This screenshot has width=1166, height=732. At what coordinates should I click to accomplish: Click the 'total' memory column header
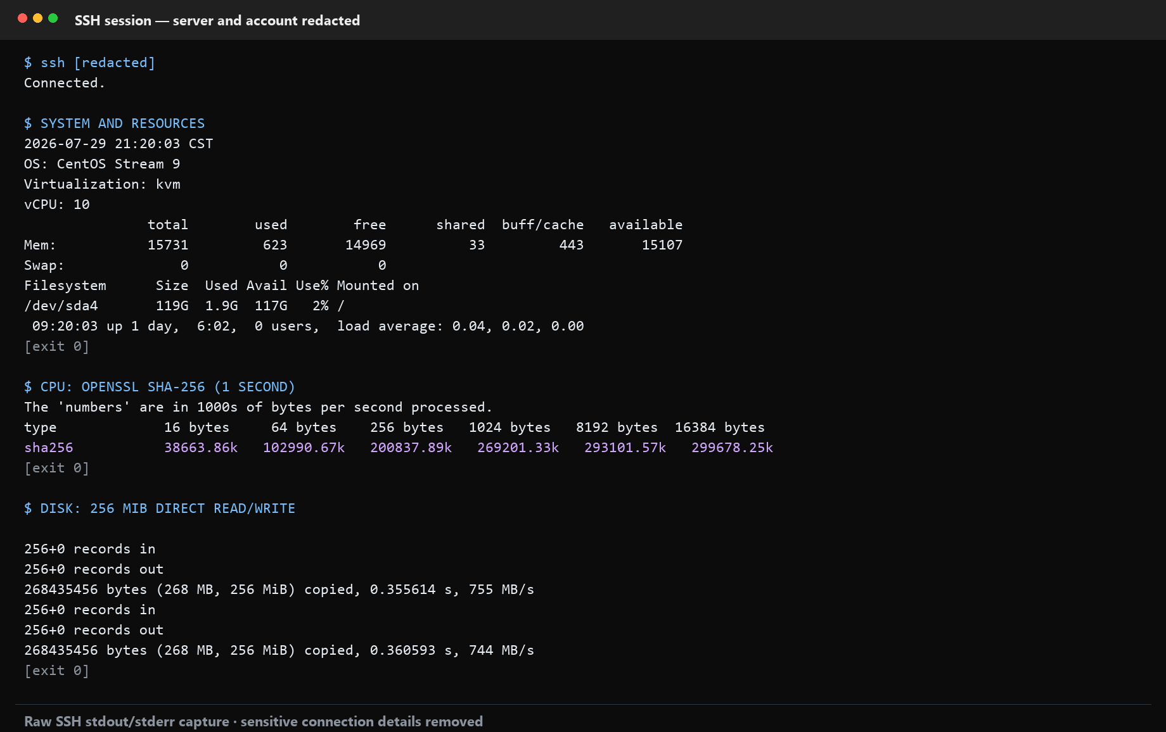pos(168,225)
